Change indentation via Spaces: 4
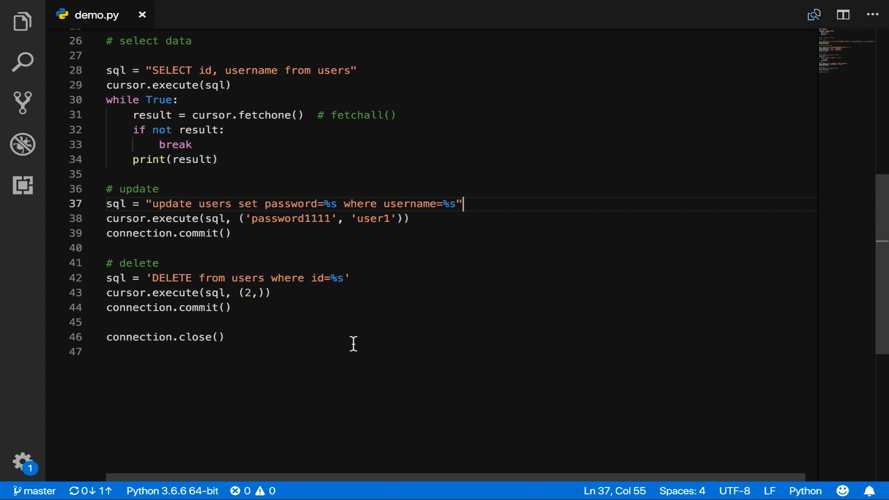This screenshot has width=889, height=500. pos(682,491)
